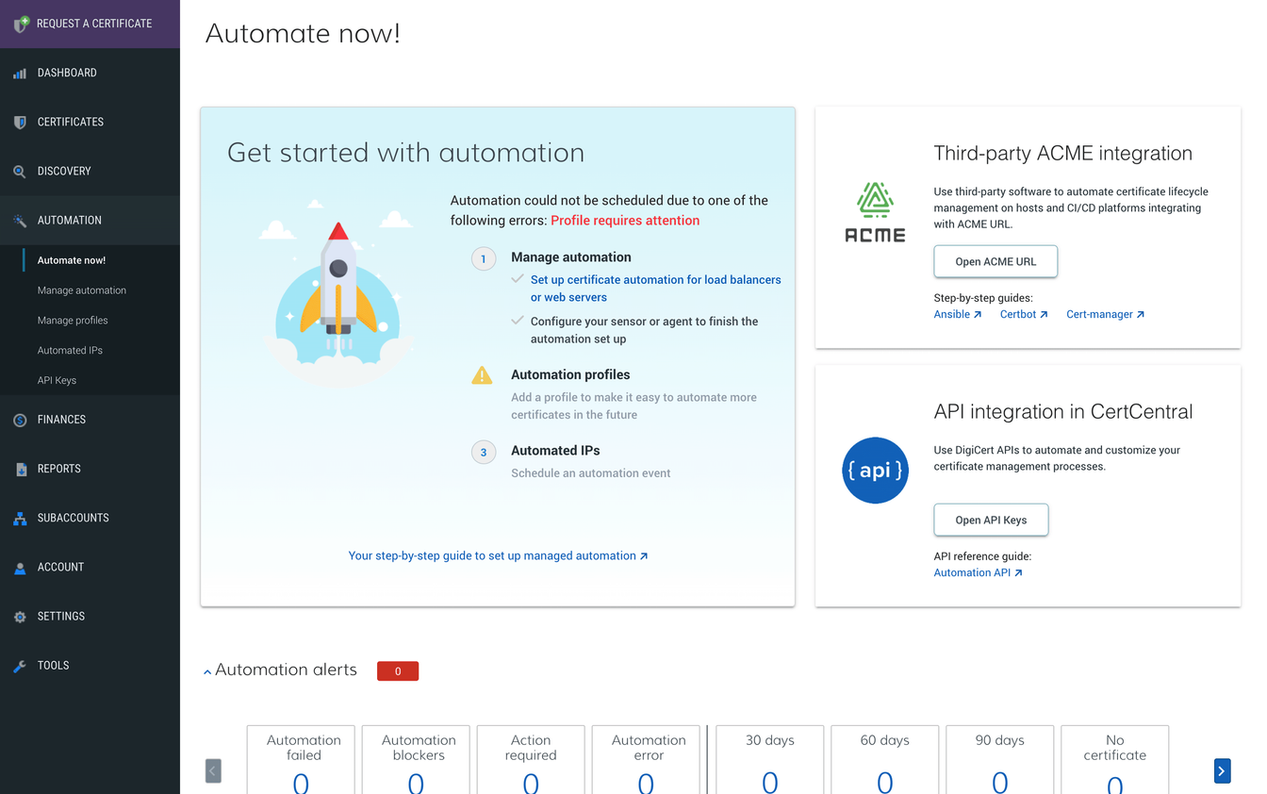Click the Open ACME URL button
The width and height of the screenshot is (1267, 794).
[995, 261]
